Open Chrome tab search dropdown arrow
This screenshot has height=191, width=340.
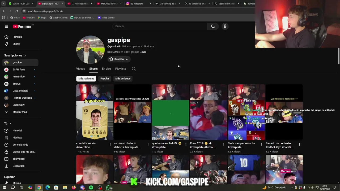tap(3, 4)
